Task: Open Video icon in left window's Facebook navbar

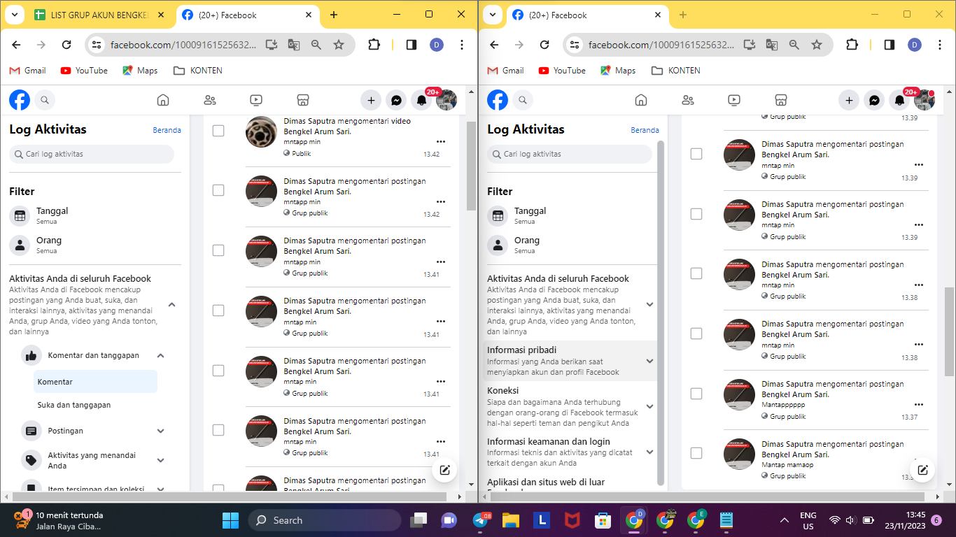Action: tap(256, 100)
